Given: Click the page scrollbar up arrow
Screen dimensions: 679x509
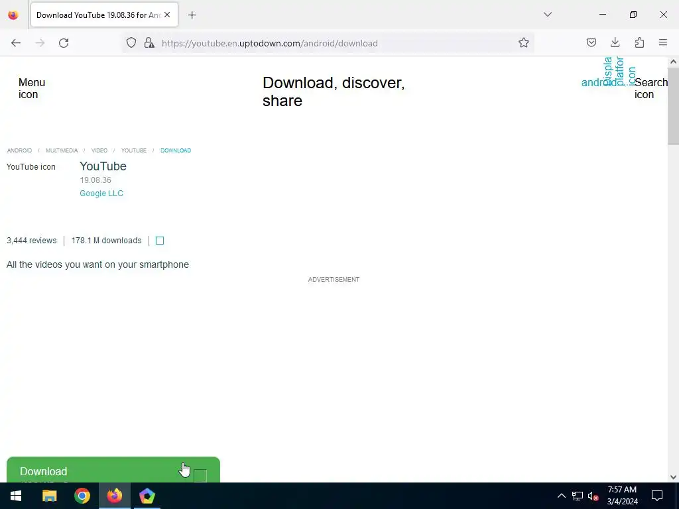Looking at the screenshot, I should [673, 62].
